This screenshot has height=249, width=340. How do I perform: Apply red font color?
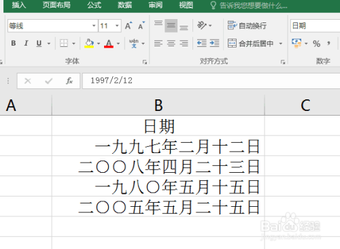click(109, 43)
